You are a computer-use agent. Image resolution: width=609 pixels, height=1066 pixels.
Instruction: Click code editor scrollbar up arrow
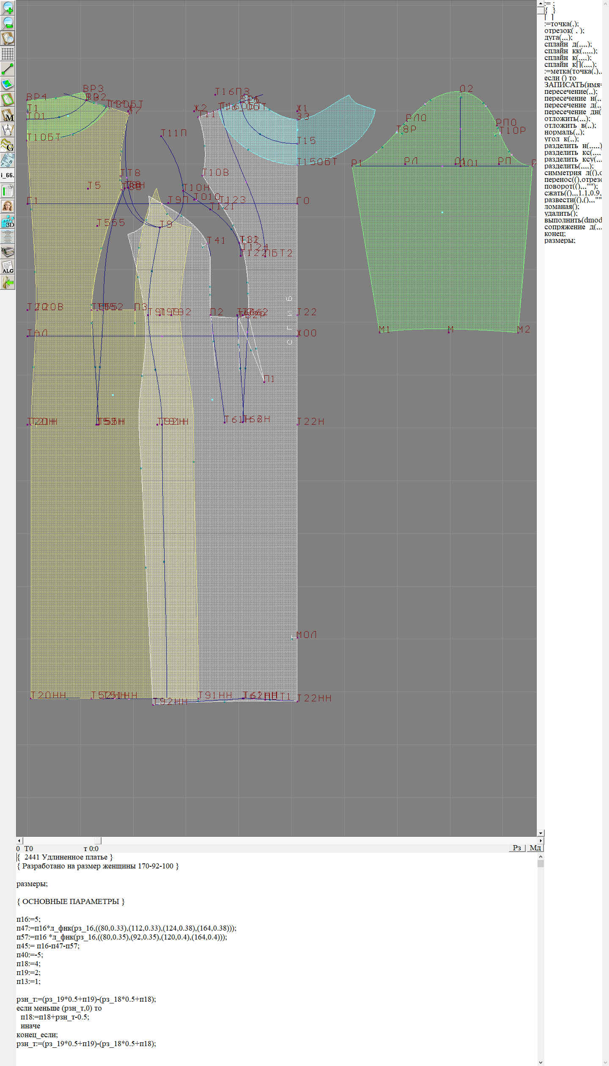(x=540, y=857)
